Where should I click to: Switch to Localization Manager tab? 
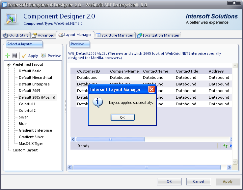coord(158,35)
